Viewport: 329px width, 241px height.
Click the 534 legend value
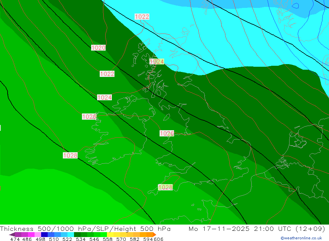point(81,239)
